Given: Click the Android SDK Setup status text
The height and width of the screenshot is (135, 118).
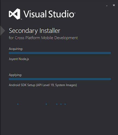Looking at the screenshot, I should pos(43,85).
